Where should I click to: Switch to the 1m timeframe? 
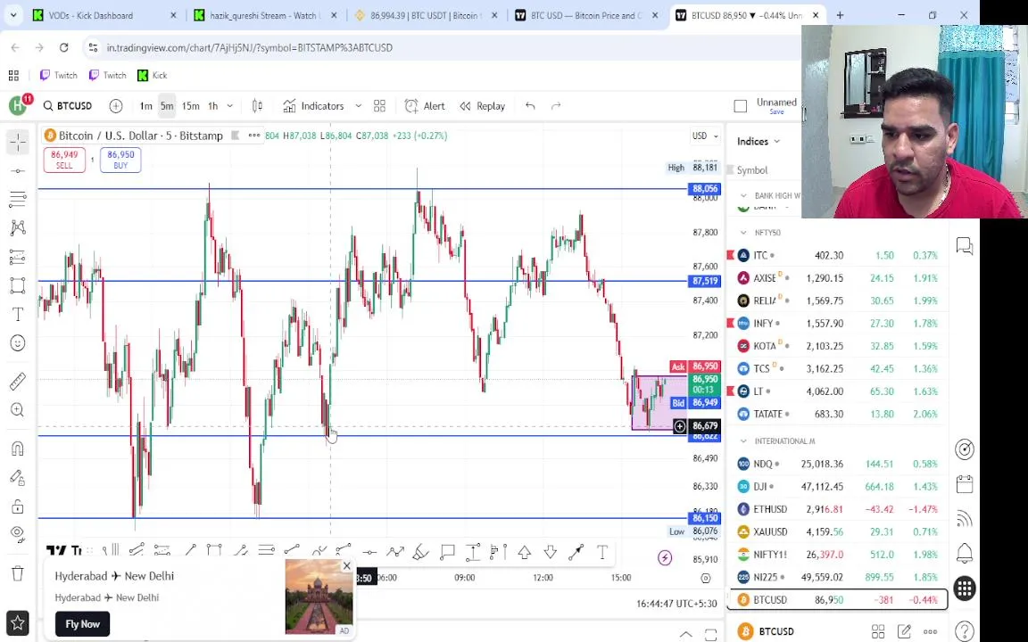[145, 105]
